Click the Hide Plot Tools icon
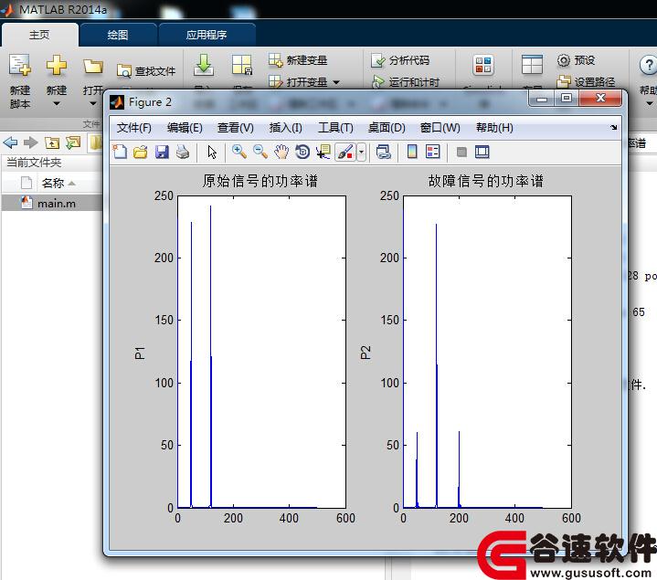The width and height of the screenshot is (657, 580). (461, 152)
